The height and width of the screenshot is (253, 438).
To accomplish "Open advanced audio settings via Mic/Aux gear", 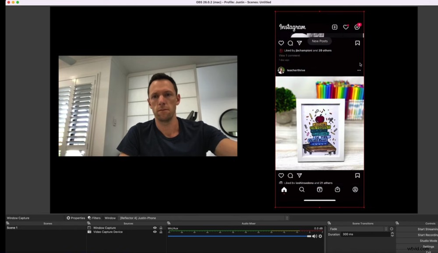I will click(x=321, y=236).
